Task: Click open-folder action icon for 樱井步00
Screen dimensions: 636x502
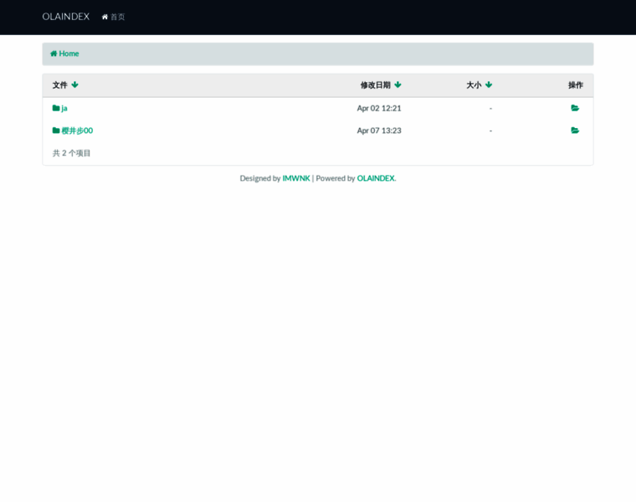Action: tap(575, 131)
